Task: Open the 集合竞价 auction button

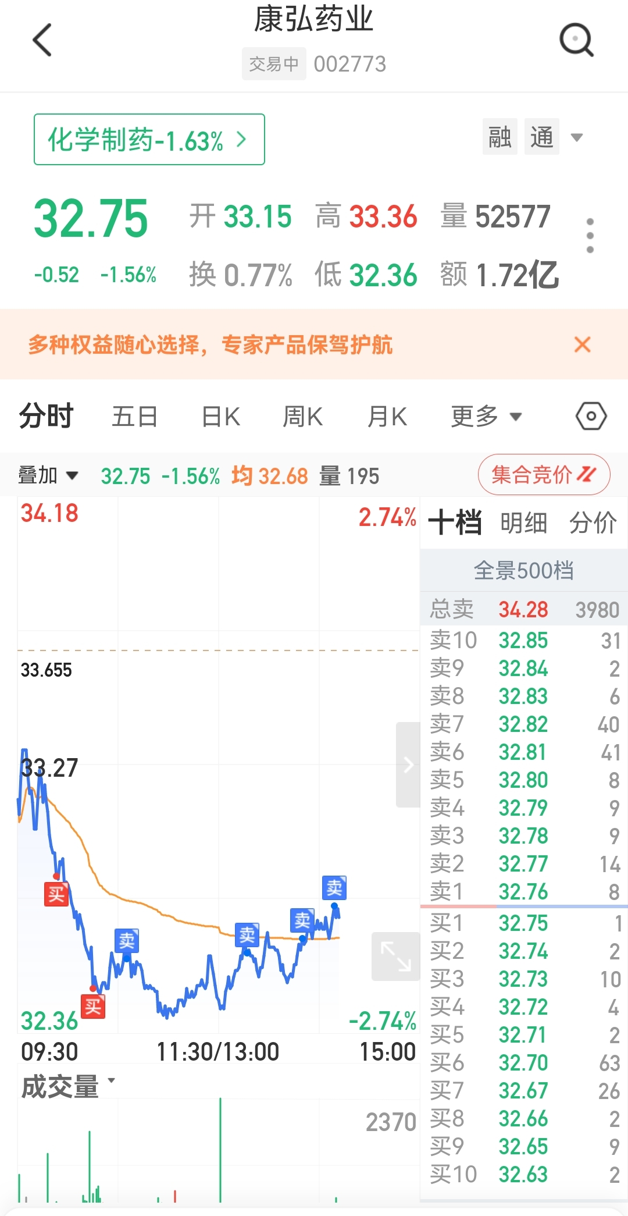Action: click(x=544, y=475)
